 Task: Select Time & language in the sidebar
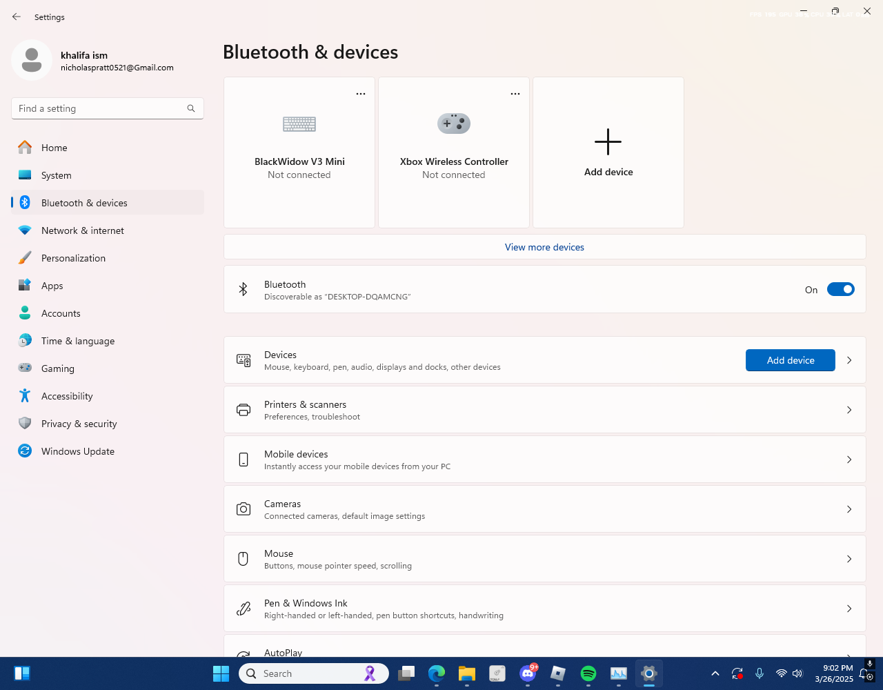pyautogui.click(x=108, y=341)
